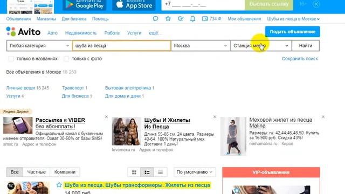Image resolution: width=345 pixels, height=194 pixels.
Task: Close the Malina fur vest ad
Action: [x=323, y=117]
